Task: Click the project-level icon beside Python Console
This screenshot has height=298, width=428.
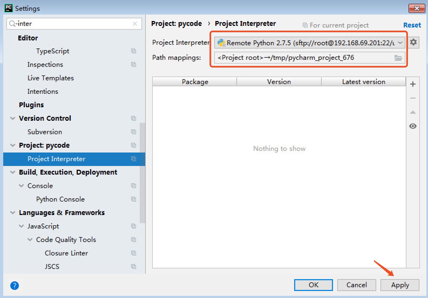Action: [134, 199]
